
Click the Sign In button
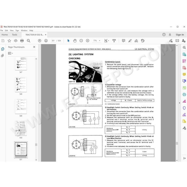pos(180,35)
